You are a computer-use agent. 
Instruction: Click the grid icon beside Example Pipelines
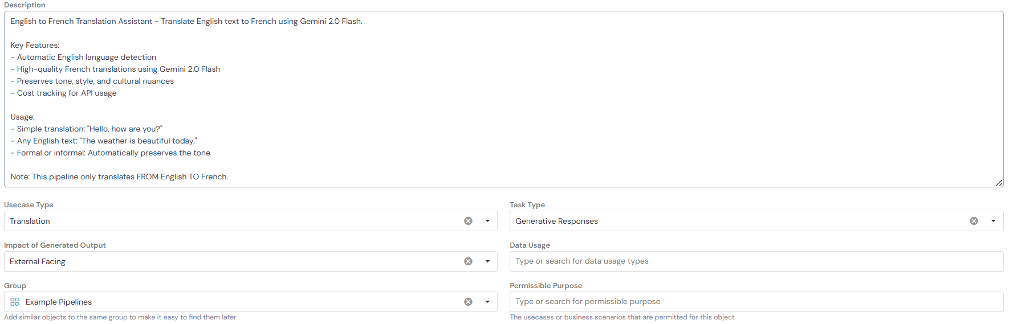[15, 302]
